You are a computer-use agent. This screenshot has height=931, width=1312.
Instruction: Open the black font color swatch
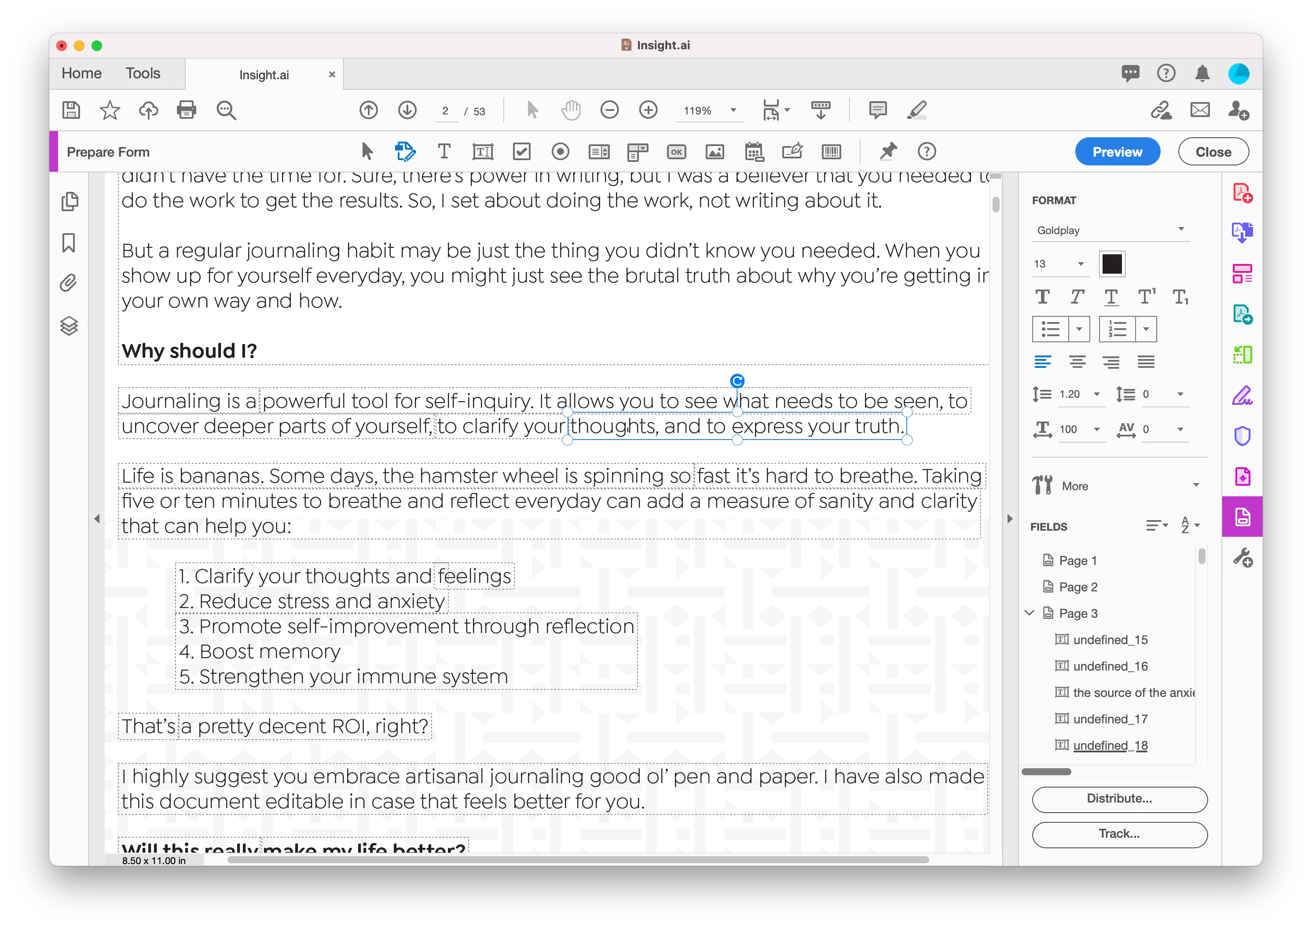click(1111, 264)
